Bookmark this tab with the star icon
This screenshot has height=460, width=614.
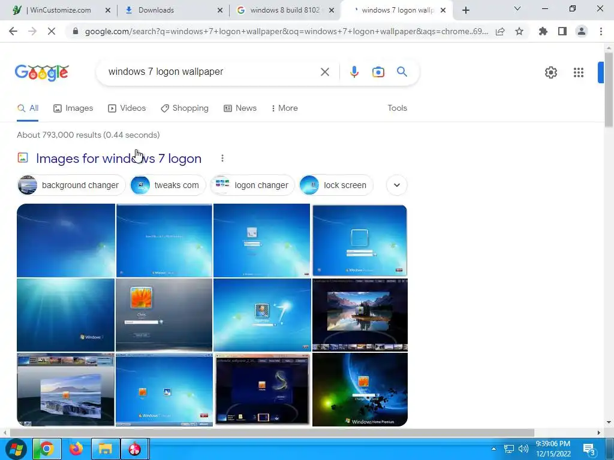point(519,31)
